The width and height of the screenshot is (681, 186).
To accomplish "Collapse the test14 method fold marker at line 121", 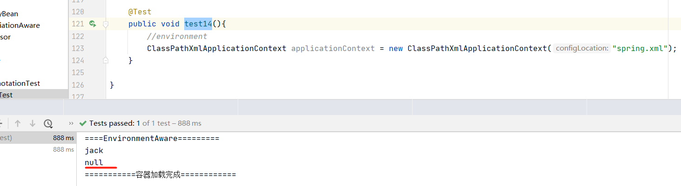I will [106, 24].
